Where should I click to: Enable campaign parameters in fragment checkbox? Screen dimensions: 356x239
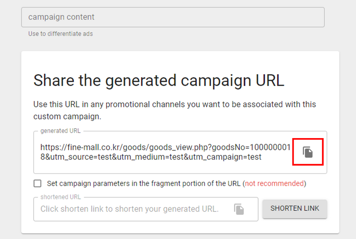pos(38,183)
